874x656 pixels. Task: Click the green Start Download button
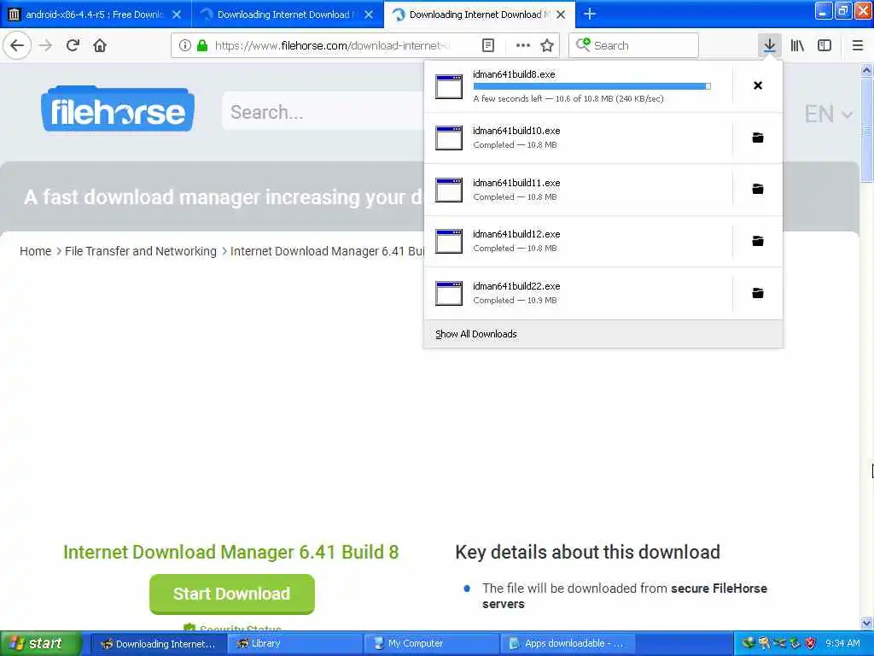[232, 594]
